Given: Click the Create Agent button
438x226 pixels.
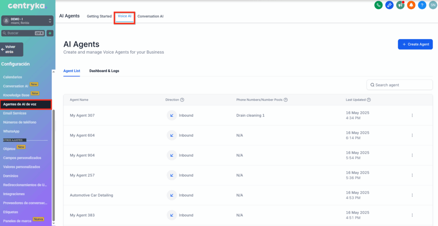Looking at the screenshot, I should tap(415, 44).
